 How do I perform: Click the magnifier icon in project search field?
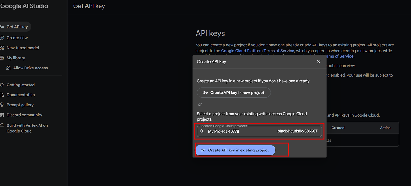(x=202, y=131)
